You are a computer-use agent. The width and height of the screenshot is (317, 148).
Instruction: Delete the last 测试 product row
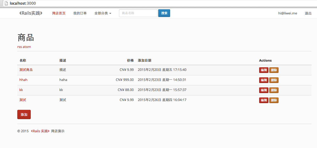(x=274, y=100)
